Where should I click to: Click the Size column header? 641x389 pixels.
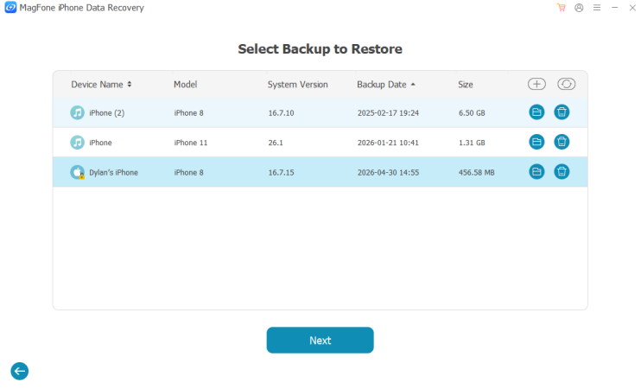[x=466, y=84]
